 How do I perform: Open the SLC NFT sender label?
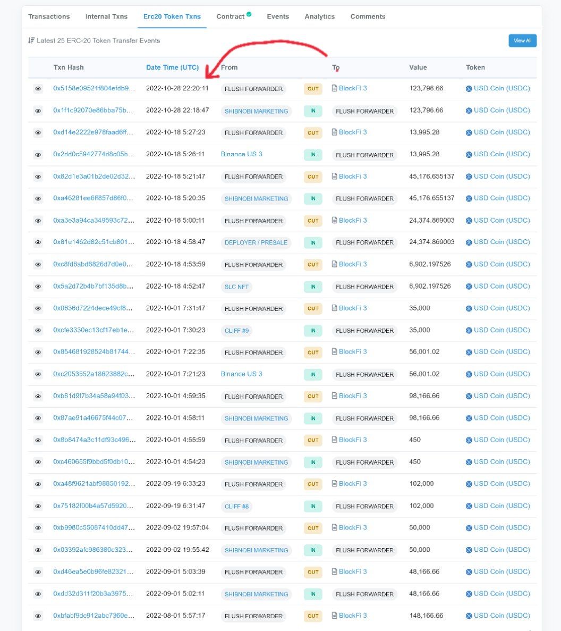tap(236, 287)
